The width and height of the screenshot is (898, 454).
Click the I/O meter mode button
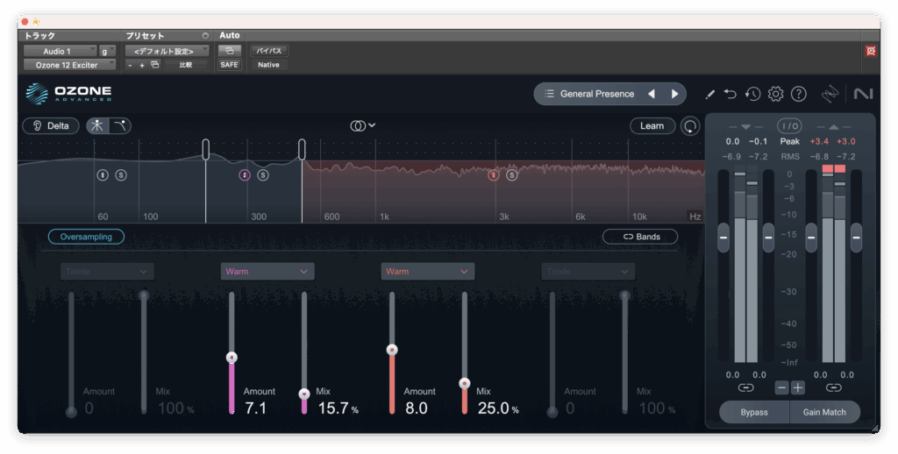pos(789,126)
